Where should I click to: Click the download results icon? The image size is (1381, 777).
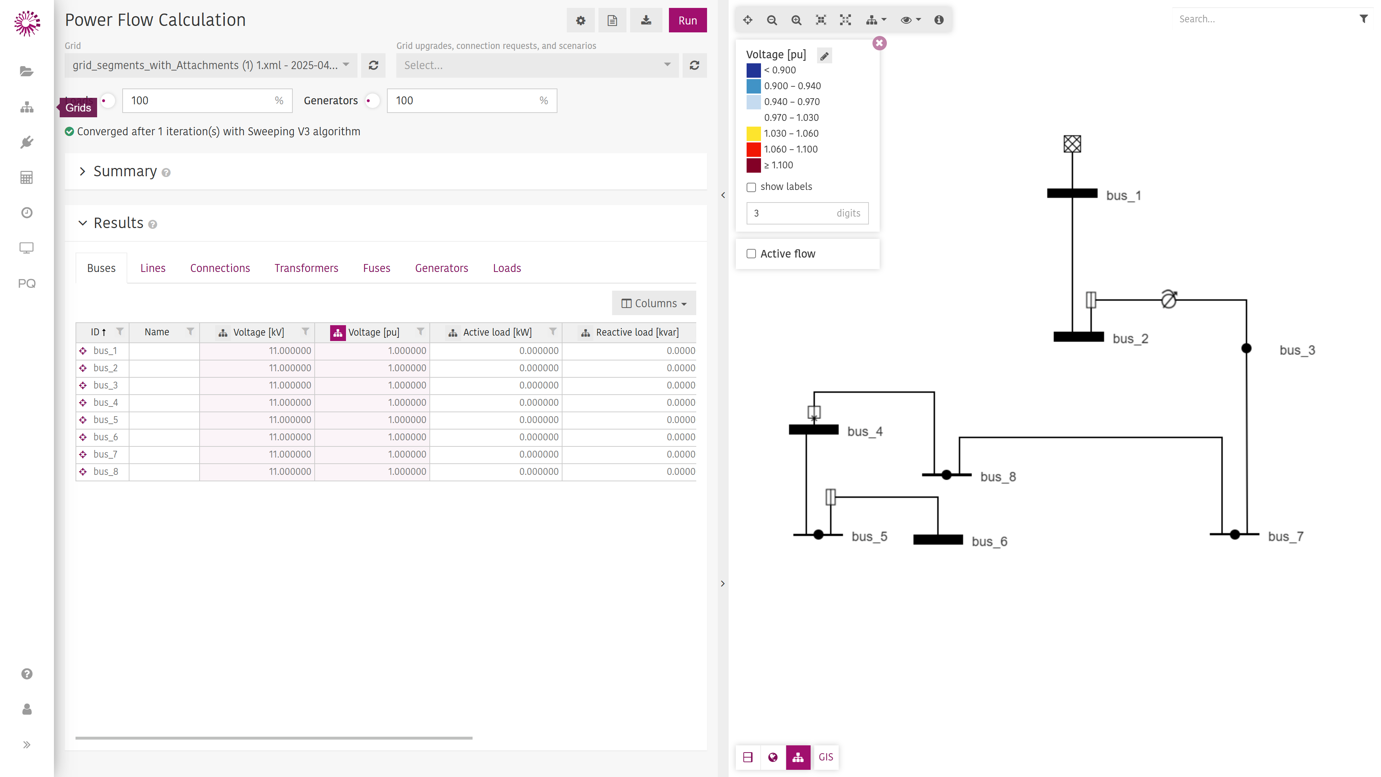(x=646, y=21)
